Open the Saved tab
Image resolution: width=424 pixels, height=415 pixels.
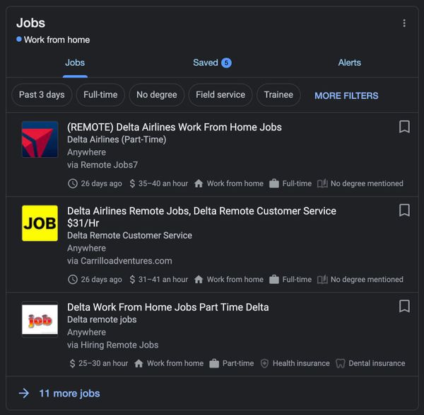coord(212,63)
